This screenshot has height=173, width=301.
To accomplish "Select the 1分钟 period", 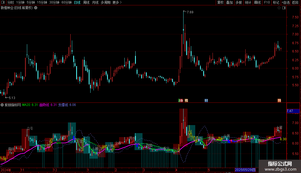I will click(x=20, y=2).
